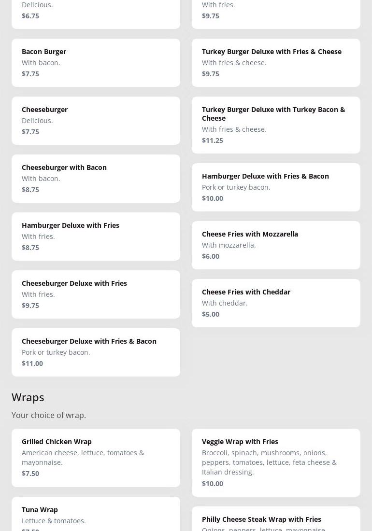The width and height of the screenshot is (372, 531).
Task: Open the Grilled Chicken Wrap item
Action: (x=96, y=458)
